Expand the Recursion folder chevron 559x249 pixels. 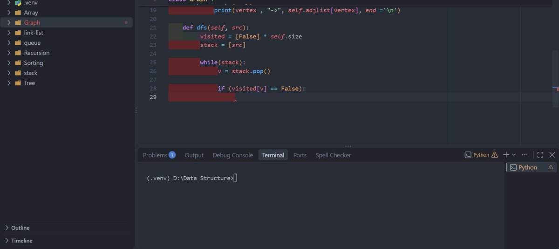click(9, 53)
